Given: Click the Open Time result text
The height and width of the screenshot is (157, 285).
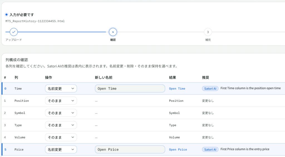Looking at the screenshot, I should click(177, 89).
